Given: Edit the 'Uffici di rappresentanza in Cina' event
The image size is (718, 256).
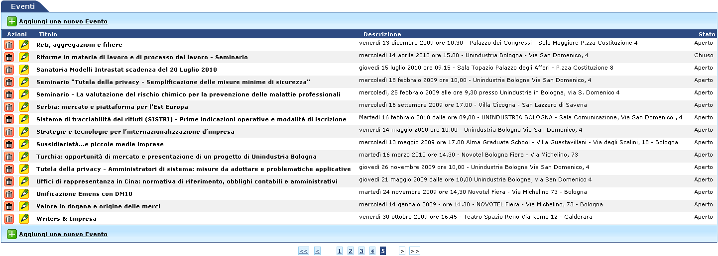Looking at the screenshot, I should point(24,181).
